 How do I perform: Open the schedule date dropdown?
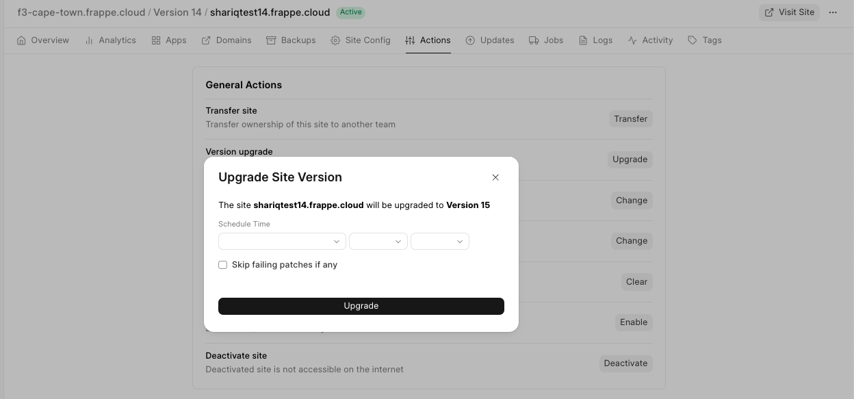(282, 242)
